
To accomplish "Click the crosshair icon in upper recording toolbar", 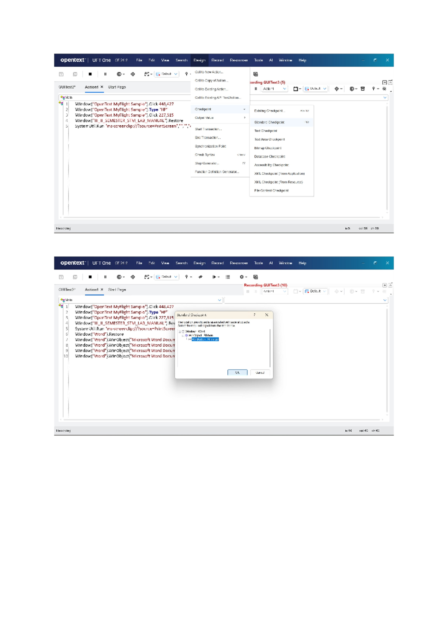I will pos(337,89).
